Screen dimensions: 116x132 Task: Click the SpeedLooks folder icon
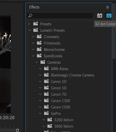click(x=39, y=56)
